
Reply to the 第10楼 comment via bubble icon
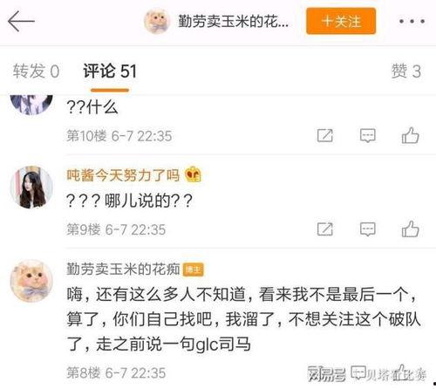(x=368, y=135)
